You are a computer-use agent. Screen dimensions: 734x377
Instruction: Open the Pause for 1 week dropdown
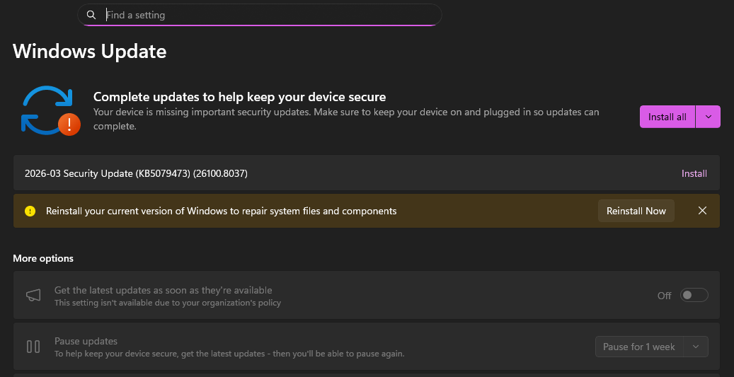[x=638, y=347]
